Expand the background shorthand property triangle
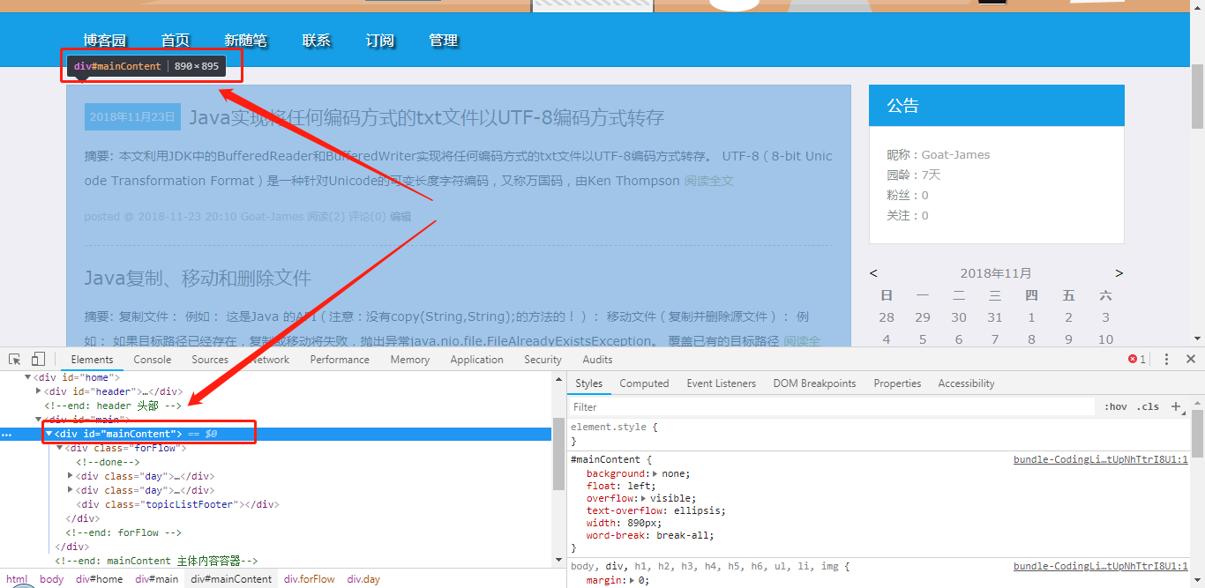Viewport: 1205px width, 588px height. click(x=655, y=473)
